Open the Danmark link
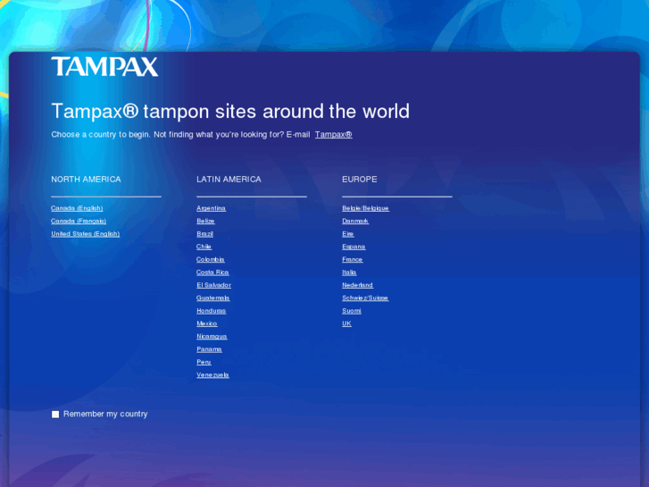Screen dimensions: 649x487 [x=355, y=221]
